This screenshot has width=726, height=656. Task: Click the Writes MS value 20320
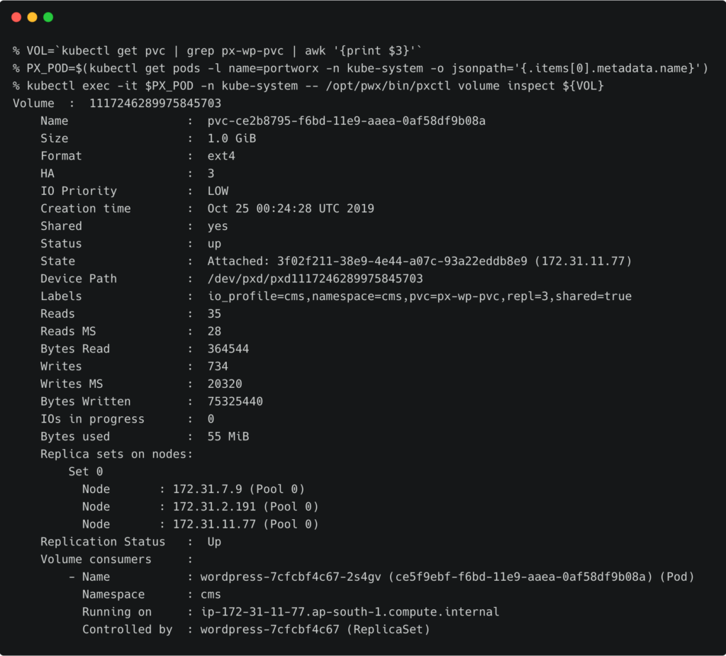coord(224,384)
